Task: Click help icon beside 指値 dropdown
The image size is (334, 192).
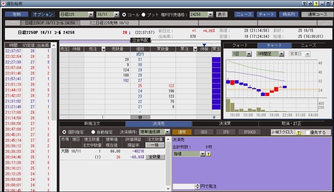Action: [x=208, y=154]
